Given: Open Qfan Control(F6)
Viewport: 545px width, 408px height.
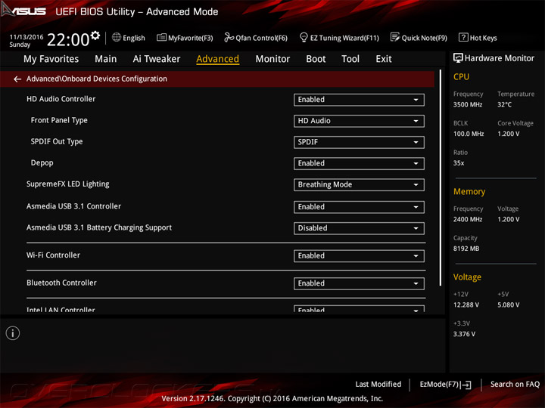Looking at the screenshot, I should [261, 38].
